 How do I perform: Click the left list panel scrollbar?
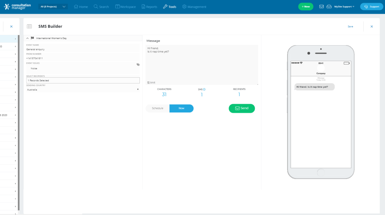pyautogui.click(x=19, y=123)
